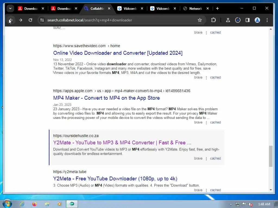Open cached link for savethevideo result

point(215,77)
